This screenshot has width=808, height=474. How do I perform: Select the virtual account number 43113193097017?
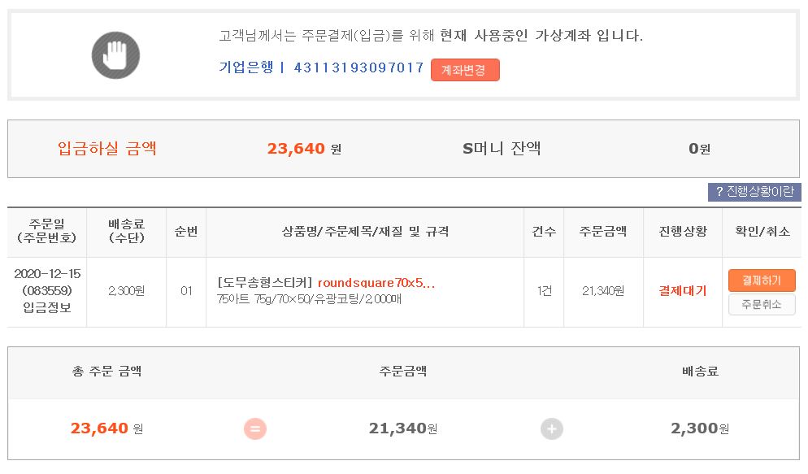pyautogui.click(x=358, y=67)
